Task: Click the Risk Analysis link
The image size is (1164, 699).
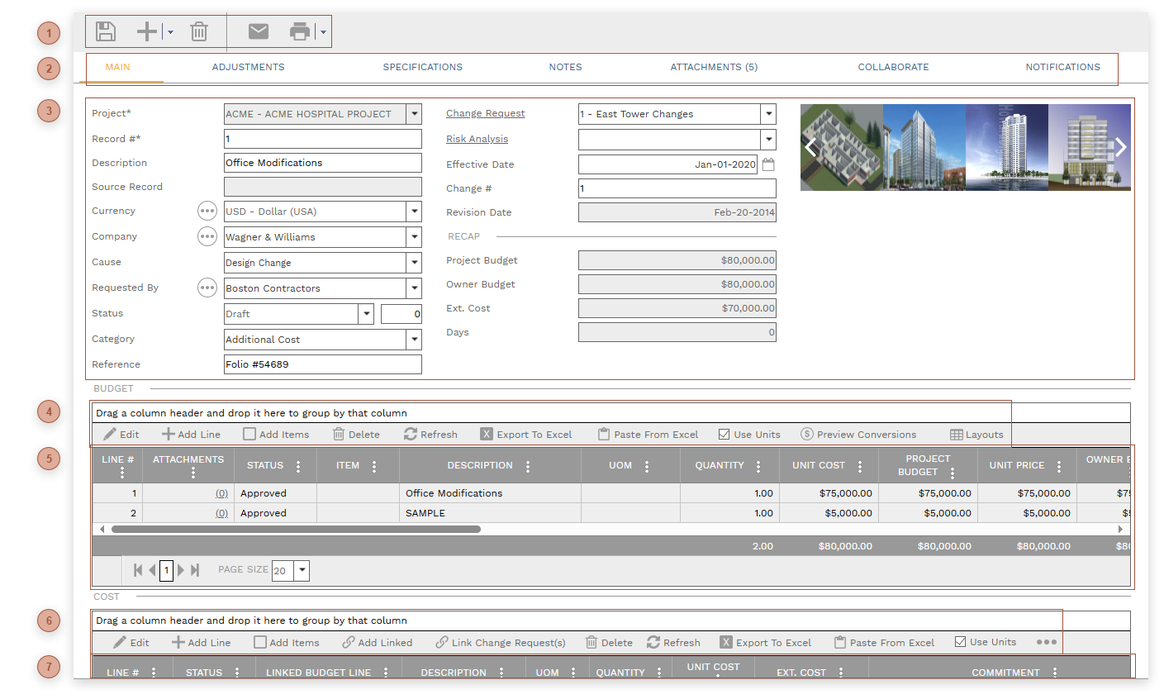Action: (477, 140)
